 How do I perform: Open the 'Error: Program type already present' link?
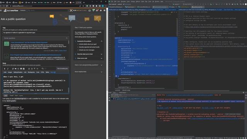point(36,55)
